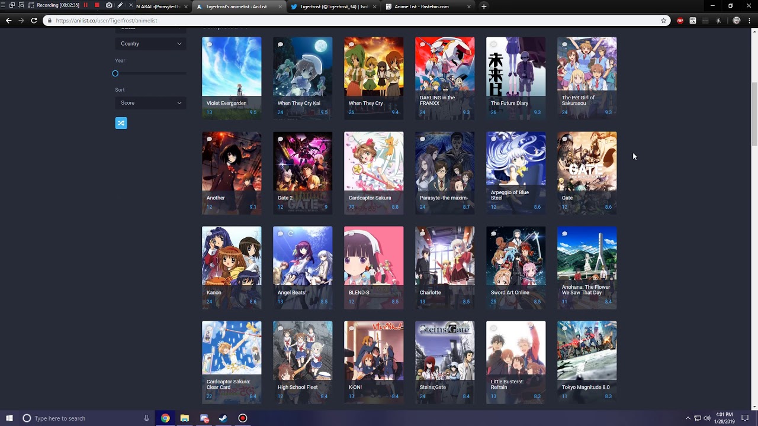758x426 pixels.
Task: Stop the screen recording
Action: (97, 5)
